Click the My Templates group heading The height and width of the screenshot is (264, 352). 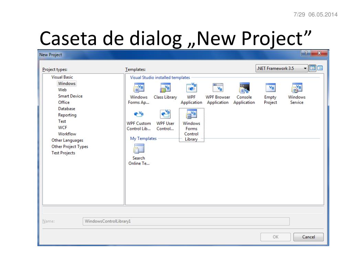point(143,139)
